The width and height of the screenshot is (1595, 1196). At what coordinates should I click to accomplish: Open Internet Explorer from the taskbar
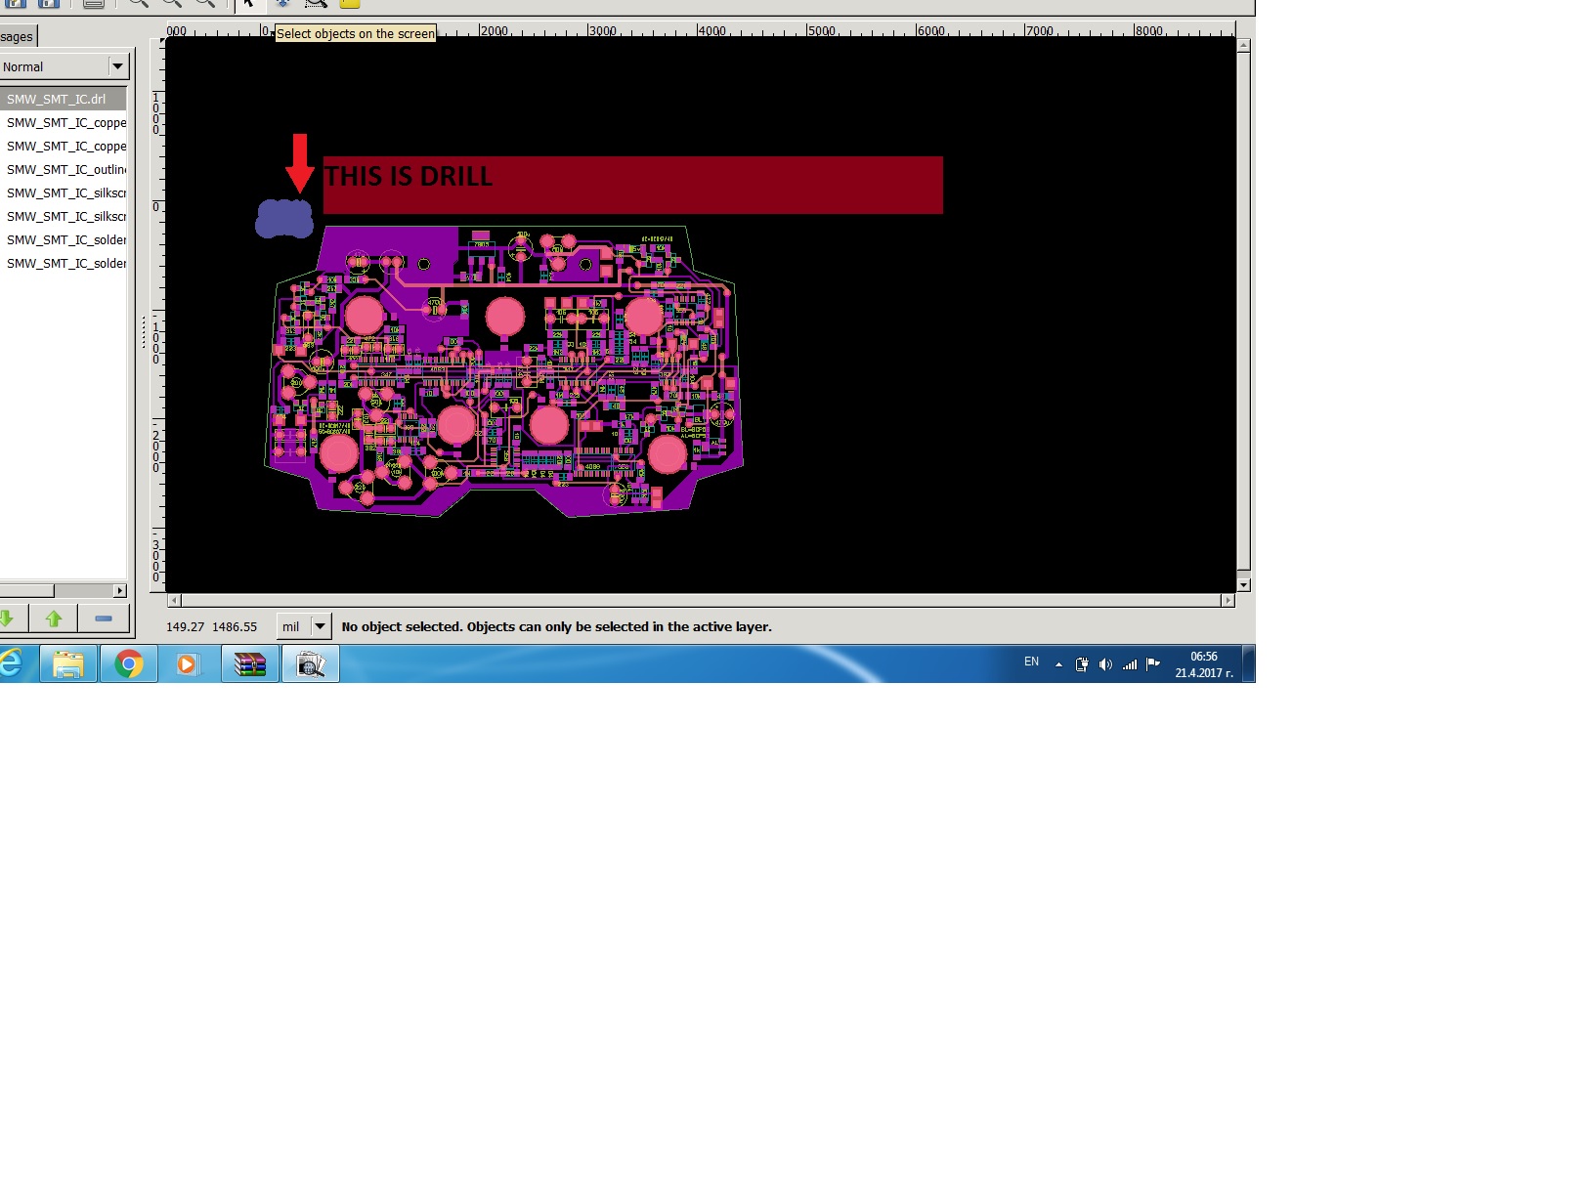[11, 664]
